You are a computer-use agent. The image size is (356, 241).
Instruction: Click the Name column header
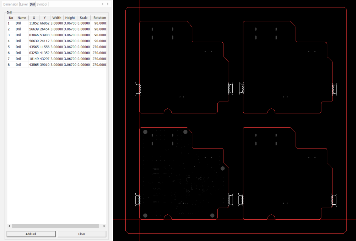[x=22, y=17]
